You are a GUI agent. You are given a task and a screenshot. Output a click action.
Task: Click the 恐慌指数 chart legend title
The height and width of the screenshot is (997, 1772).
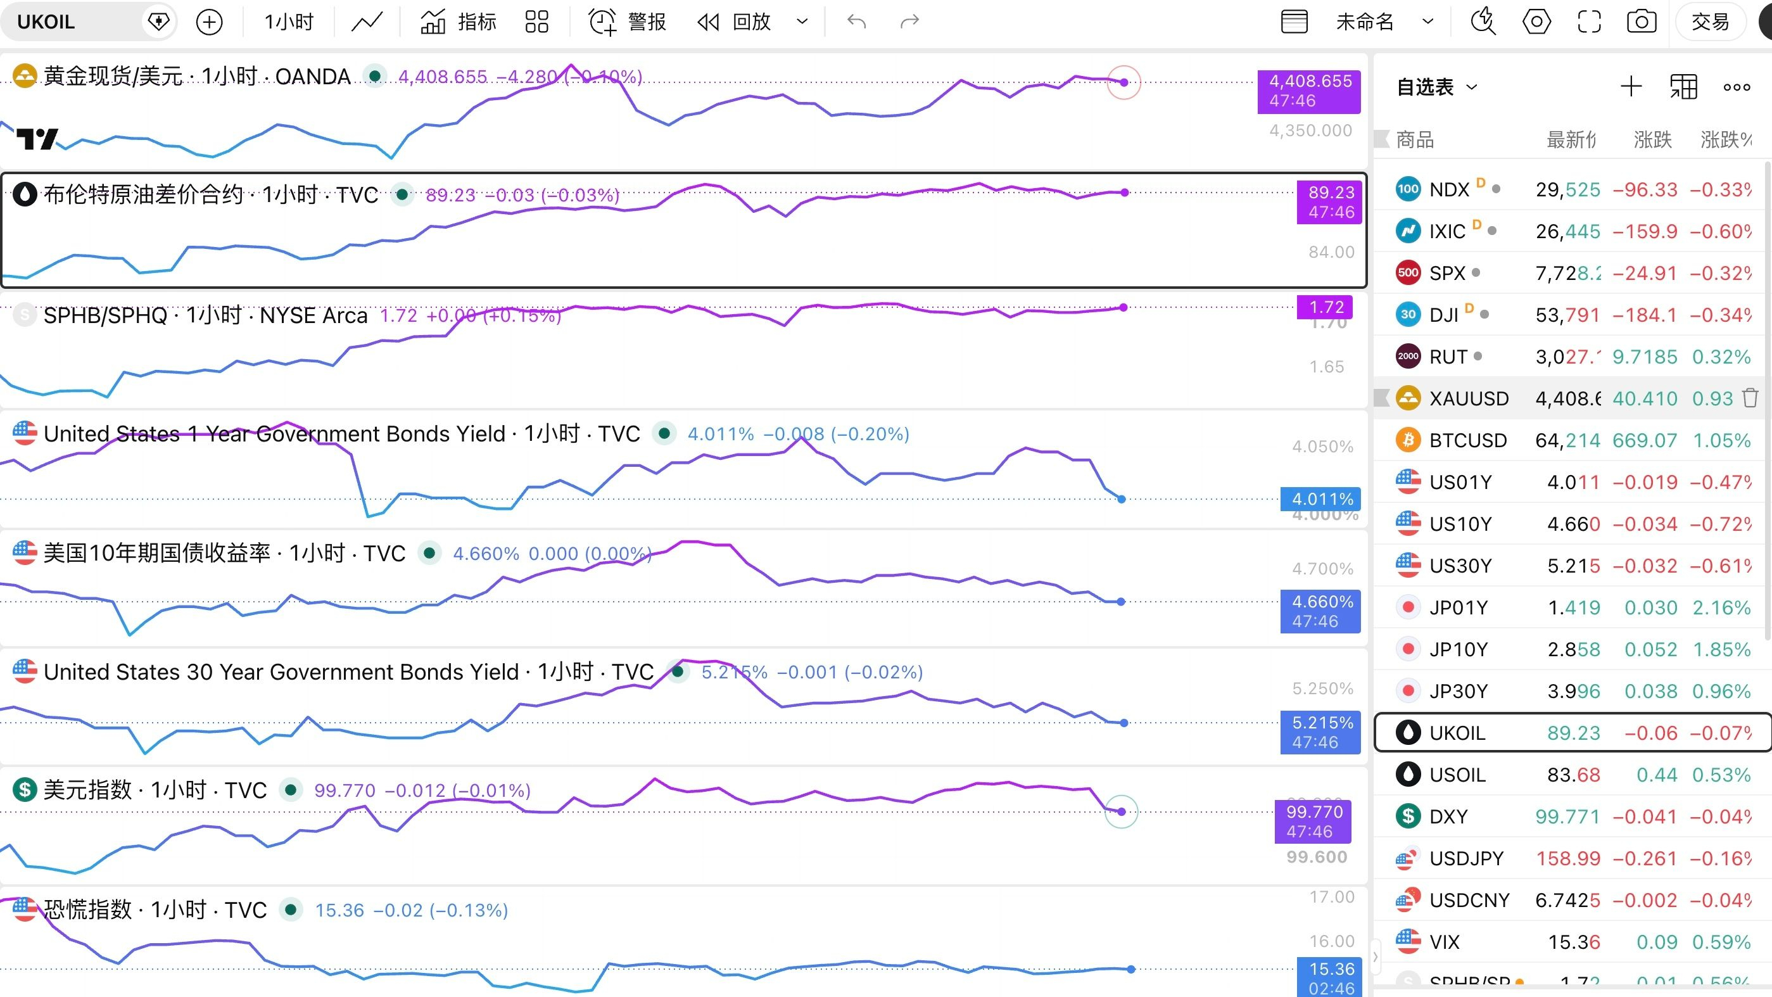tap(155, 910)
